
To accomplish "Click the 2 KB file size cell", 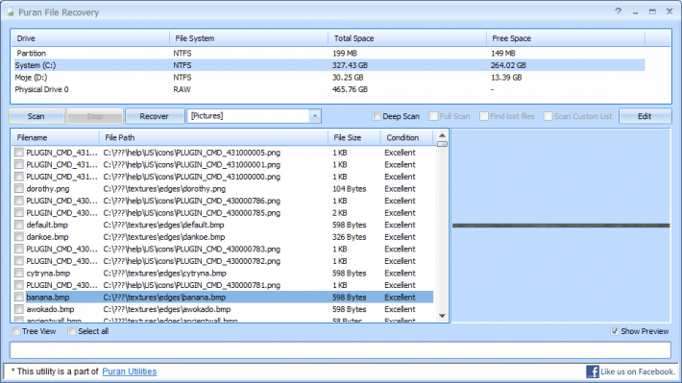I will pos(340,213).
